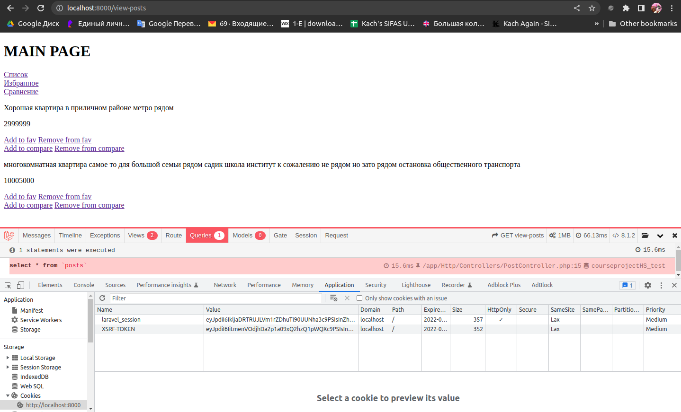Collapse the debugbar with the chevron

[660, 235]
